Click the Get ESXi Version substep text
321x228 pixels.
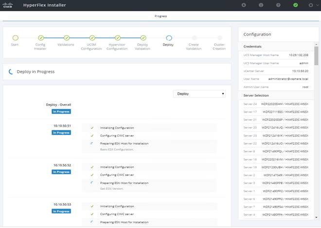111,189
